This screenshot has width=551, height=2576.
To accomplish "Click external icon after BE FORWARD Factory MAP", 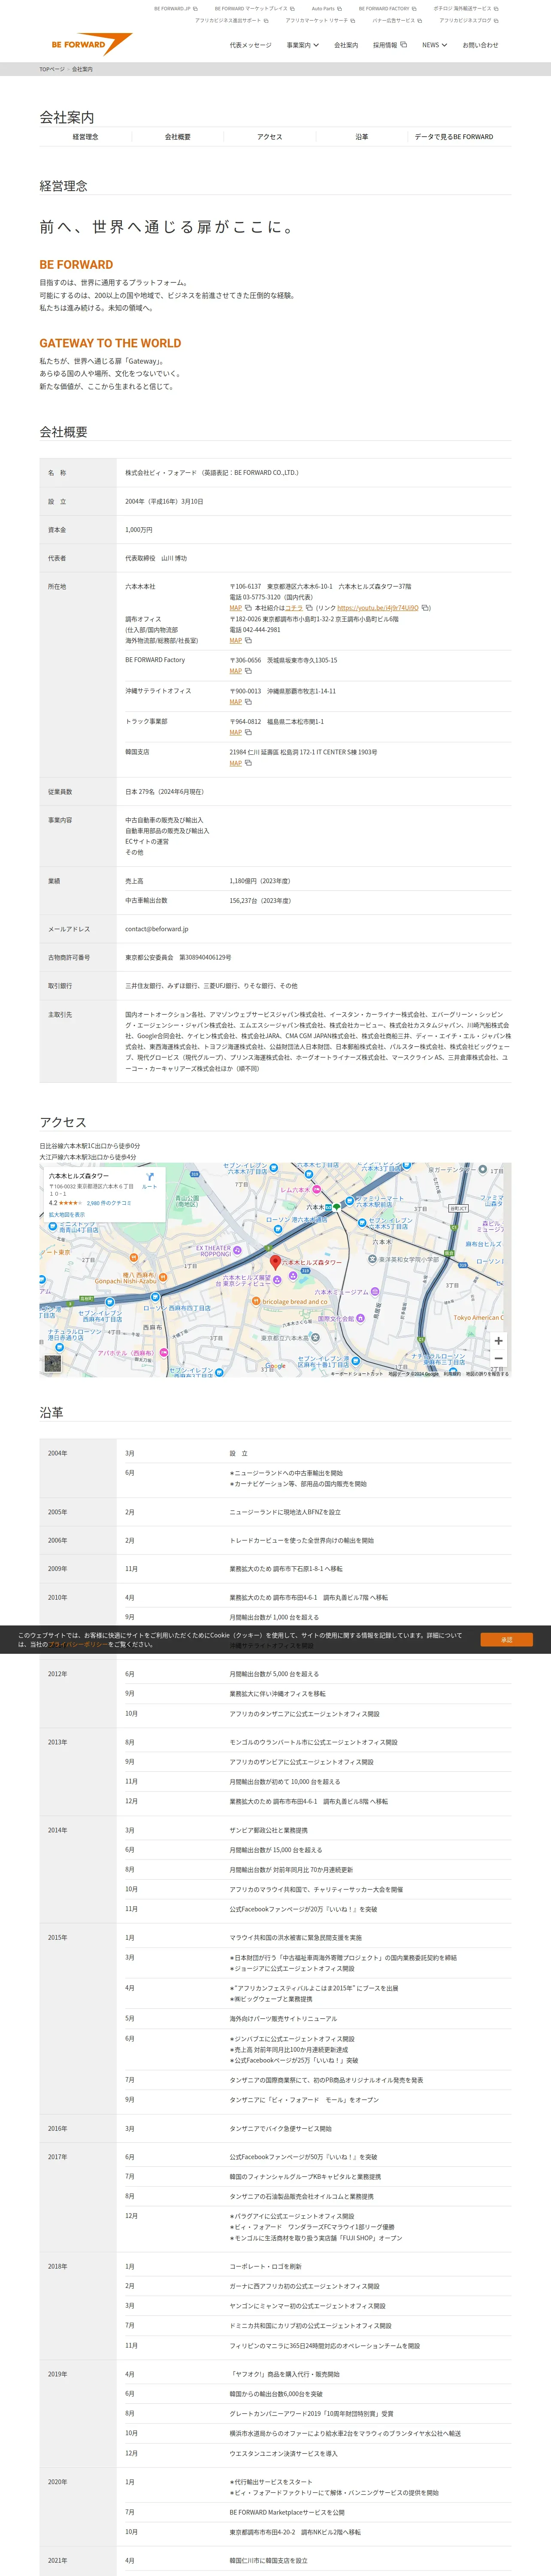I will point(248,671).
